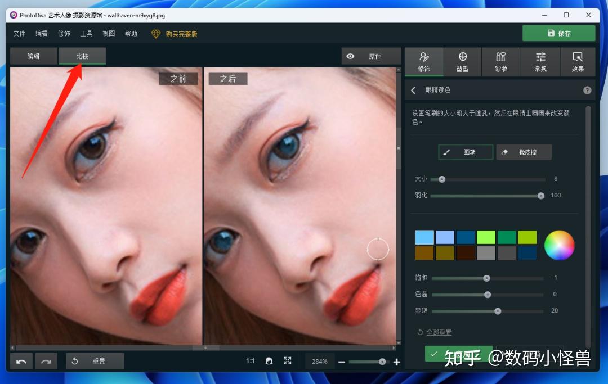608x384 pixels.
Task: Pick the light gray swatch
Action: [x=486, y=253]
